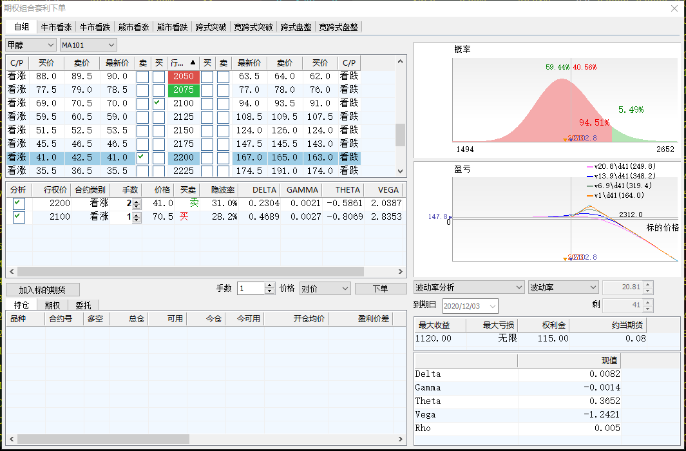Open the 委托 orders tab
Screen dimensions: 686x451
83,305
